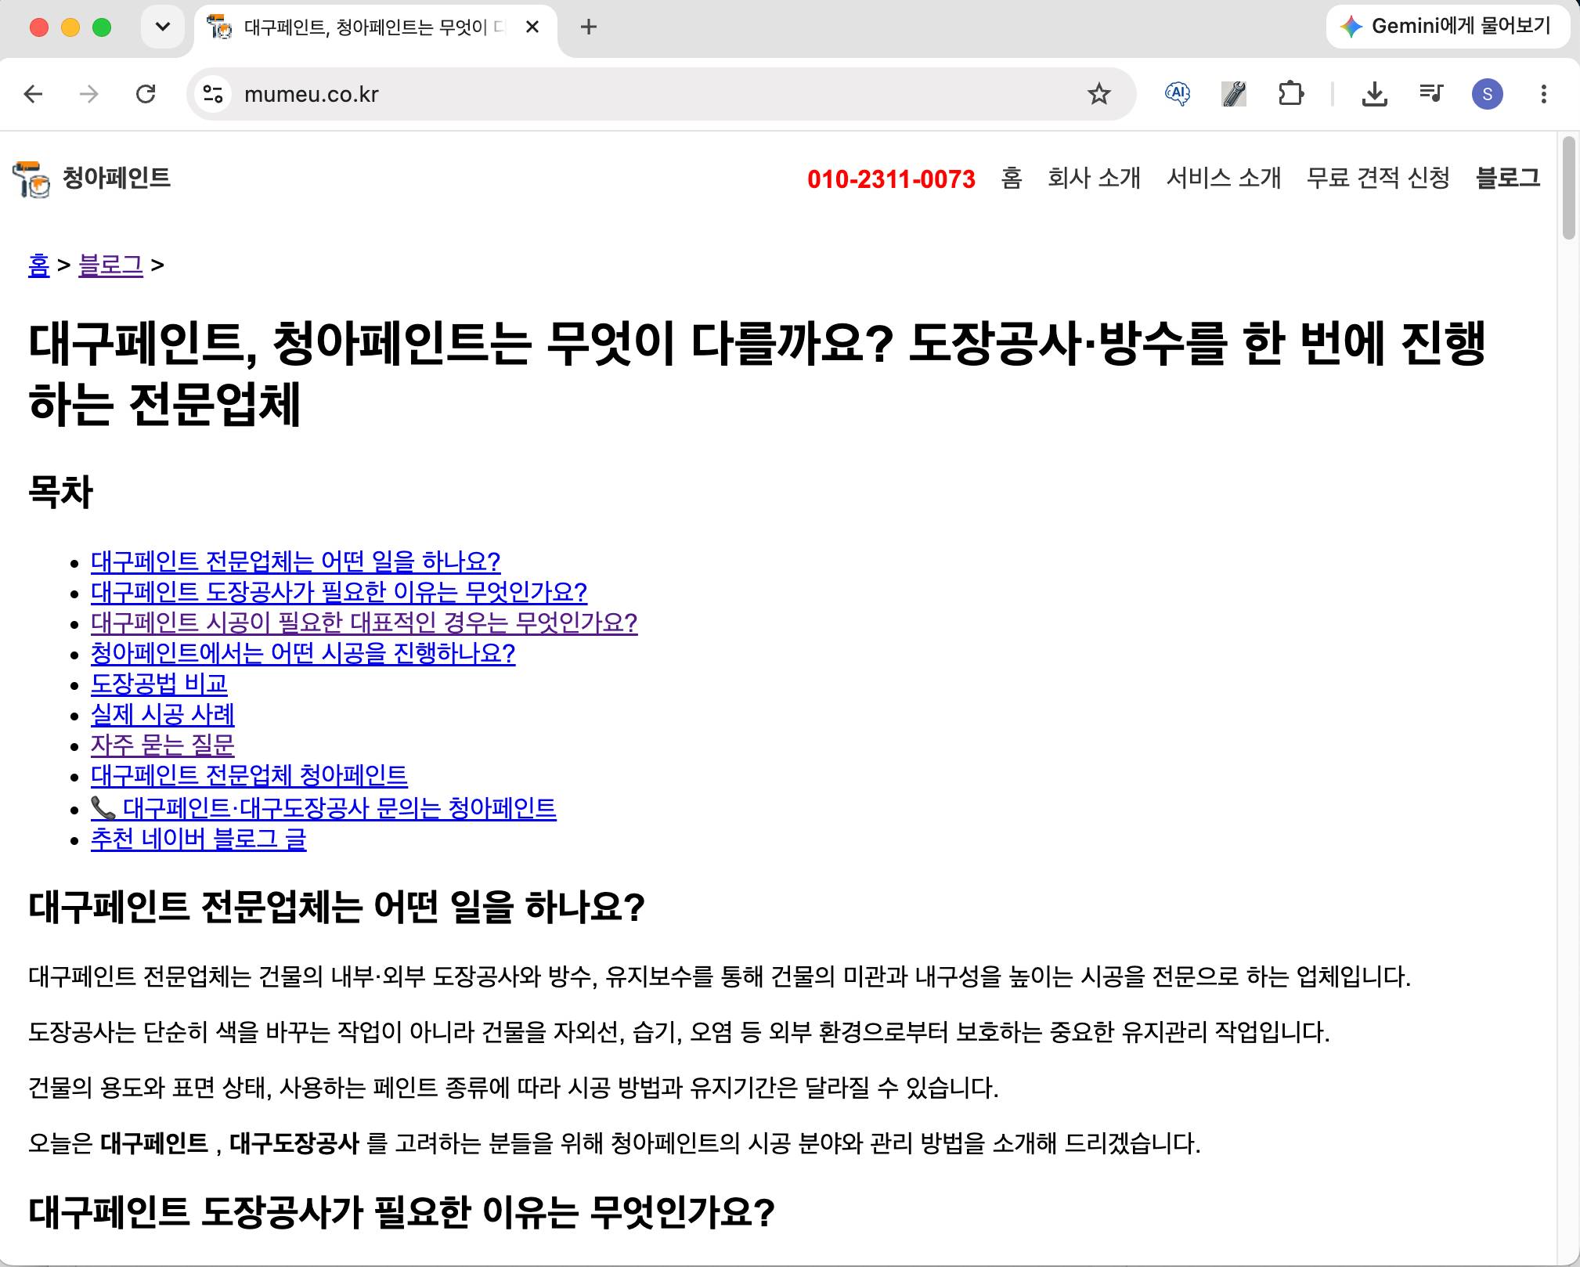Viewport: 1580px width, 1267px height.
Task: Click the 청아페인트 logo icon
Action: (x=31, y=179)
